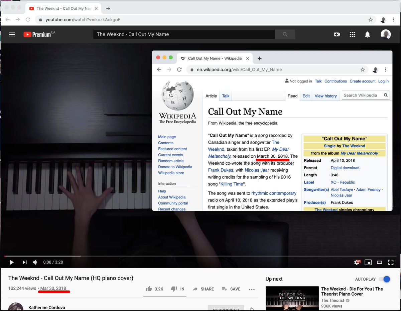The height and width of the screenshot is (311, 401).
Task: Share the piano cover video
Action: [203, 289]
